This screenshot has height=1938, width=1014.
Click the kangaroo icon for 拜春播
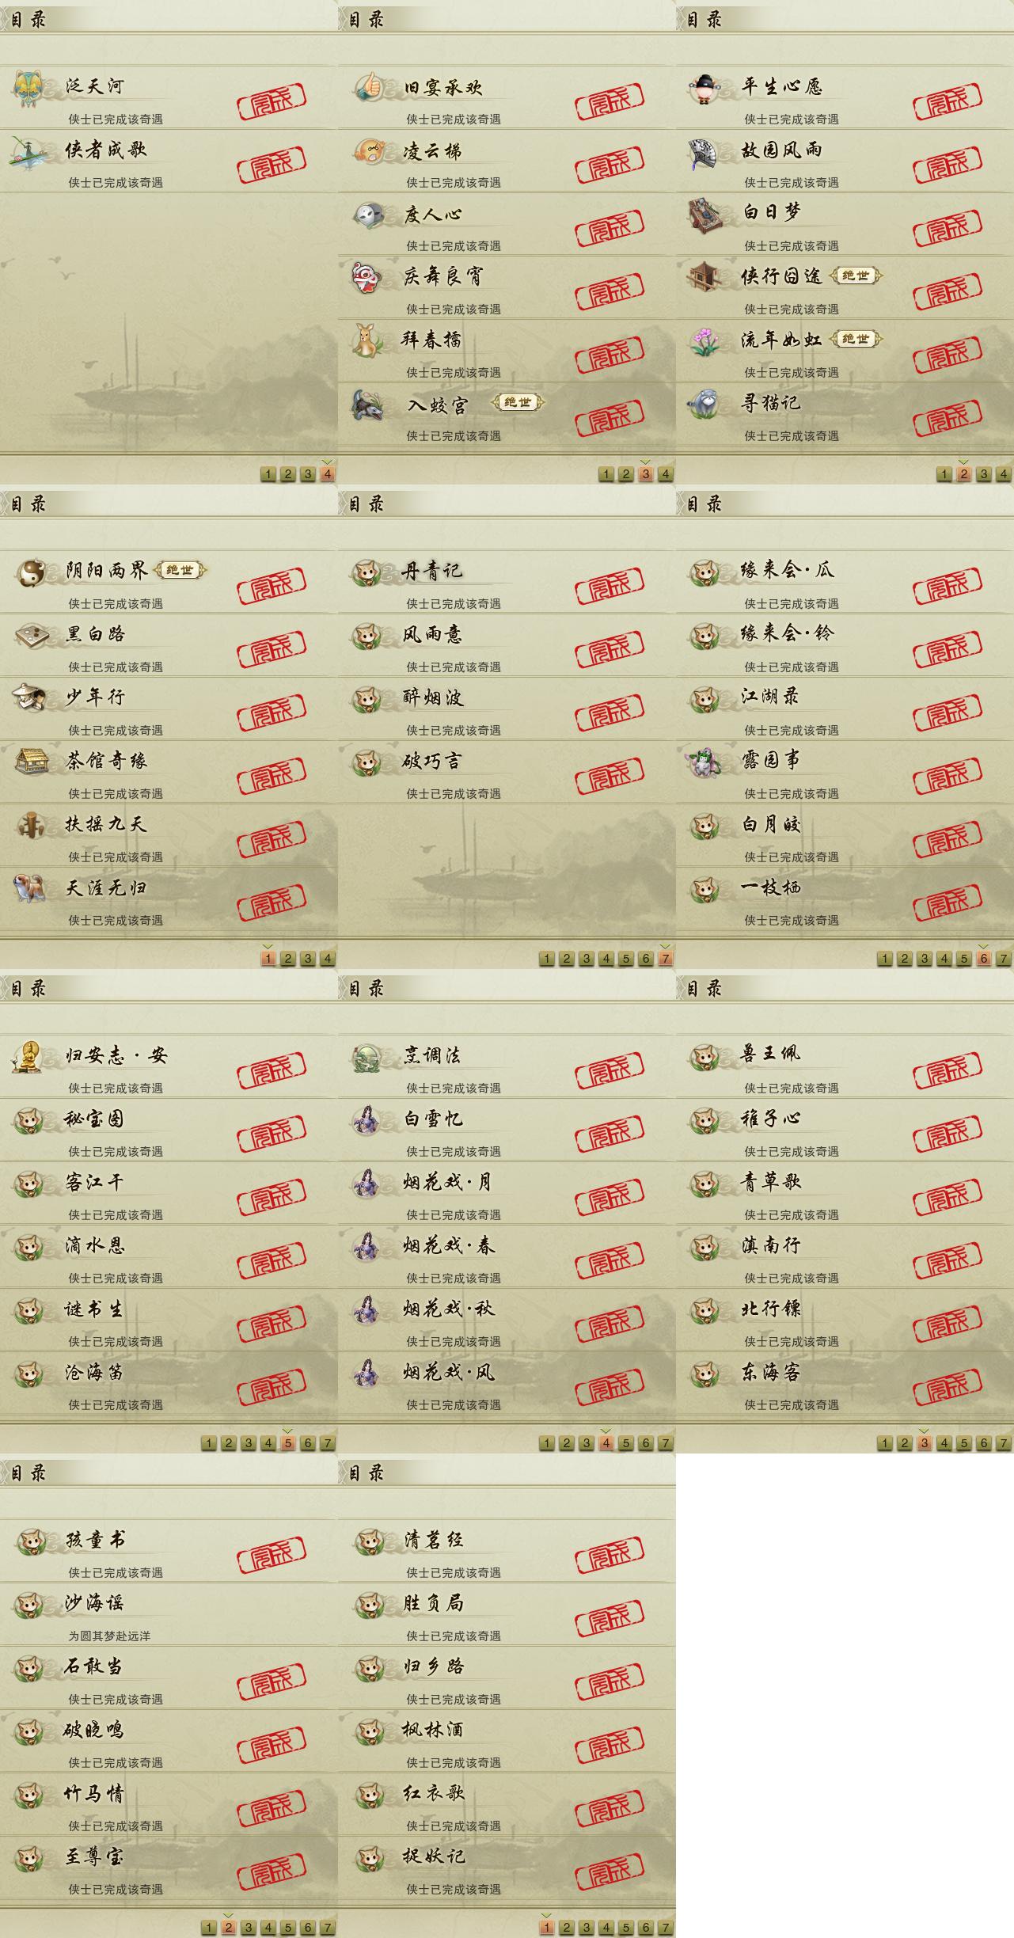point(366,340)
